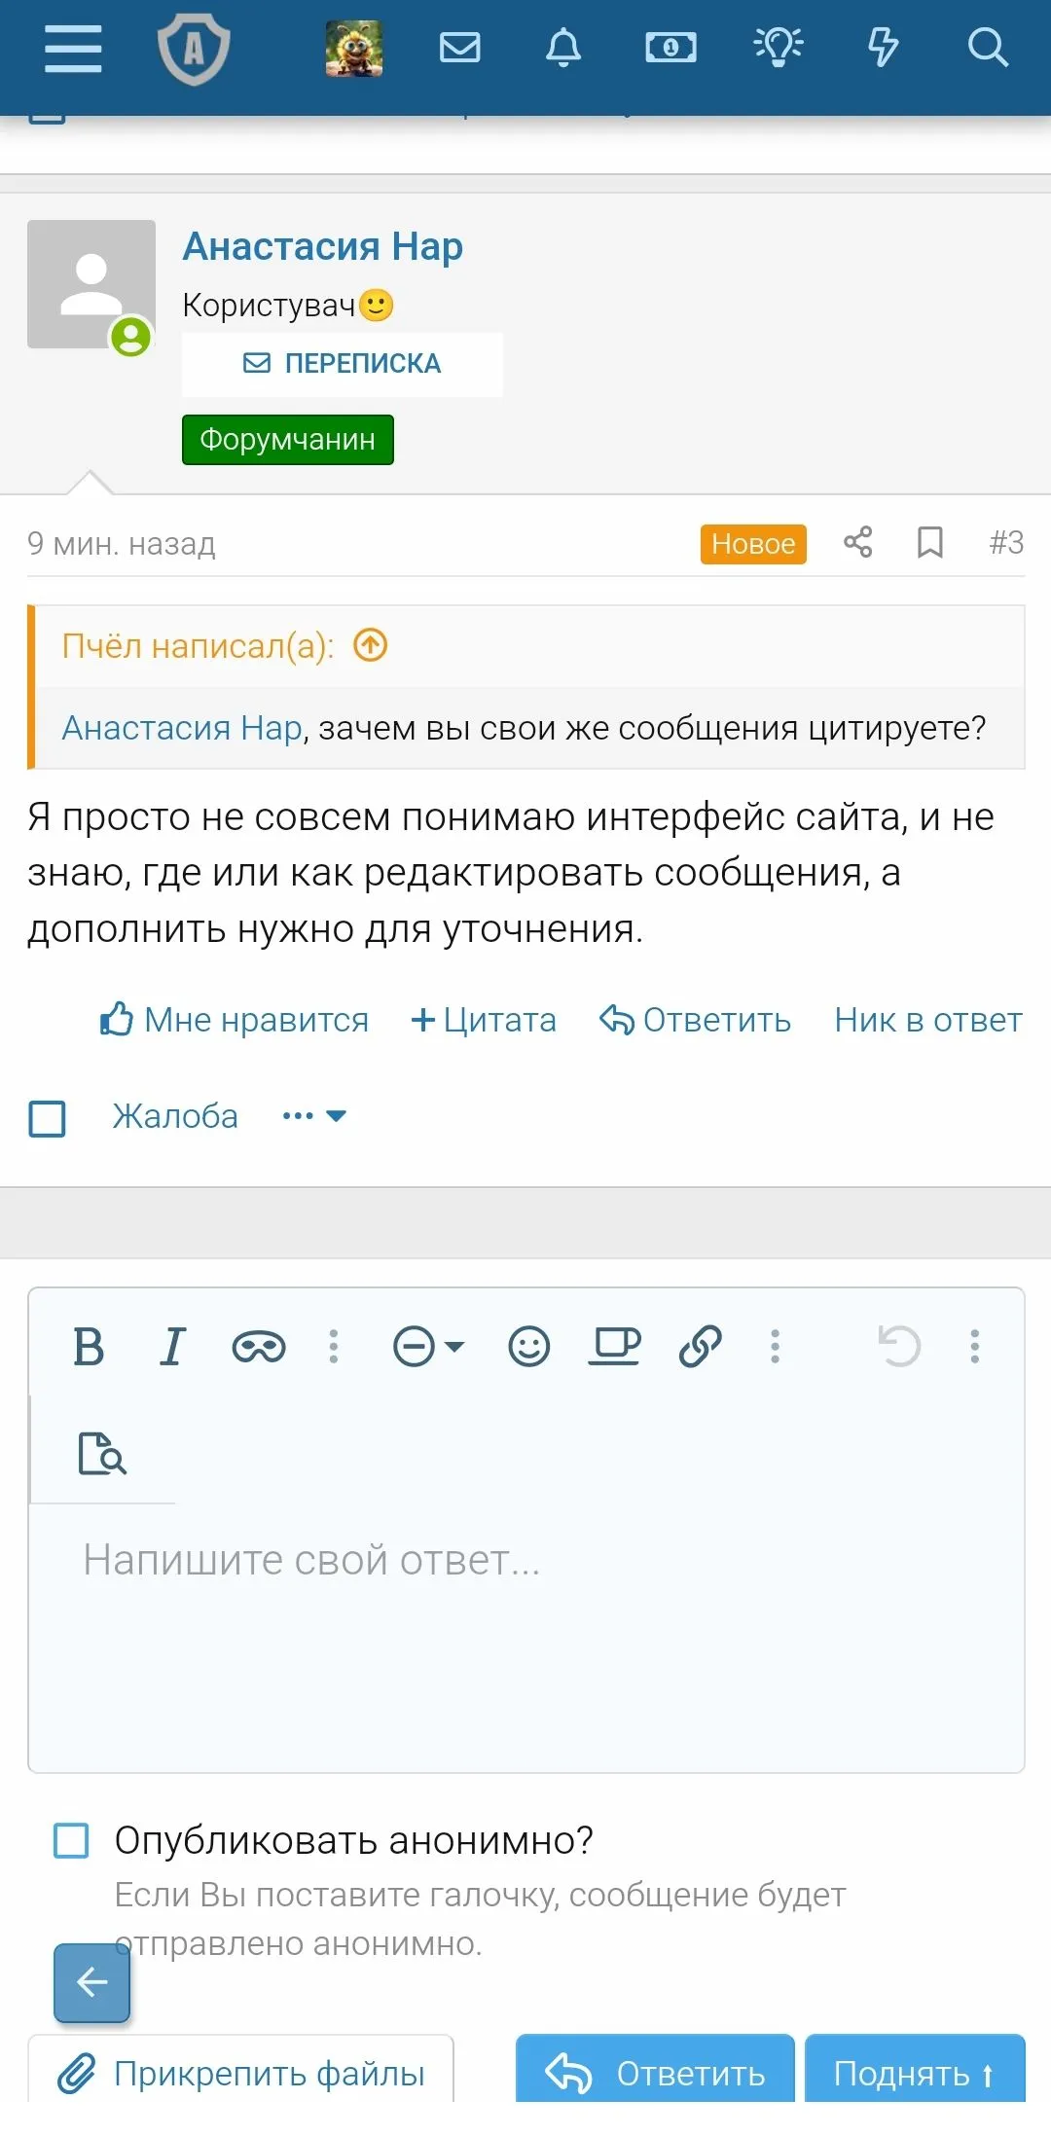
Task: Open the search magnifier icon
Action: pyautogui.click(x=987, y=48)
